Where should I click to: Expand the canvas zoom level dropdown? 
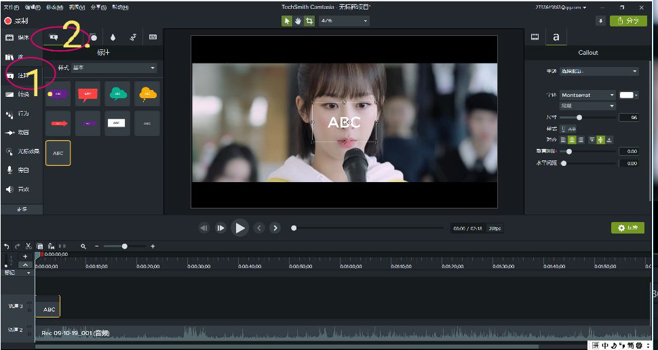[x=345, y=21]
